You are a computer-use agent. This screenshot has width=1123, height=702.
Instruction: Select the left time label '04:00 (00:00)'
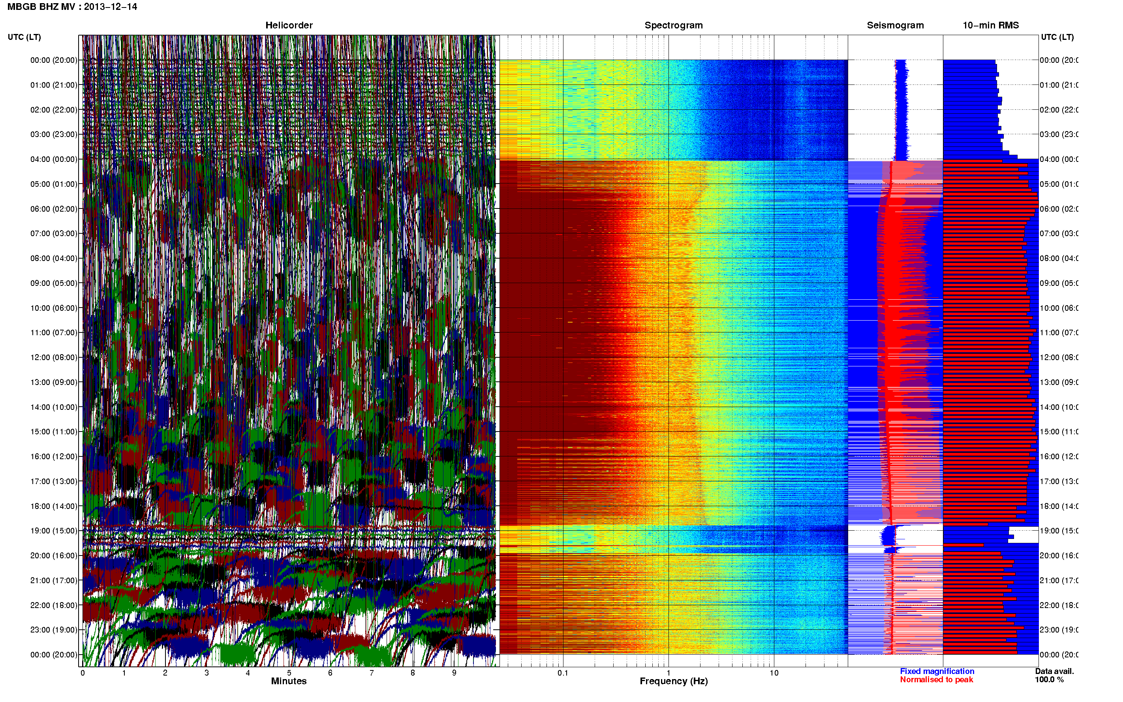click(x=54, y=159)
